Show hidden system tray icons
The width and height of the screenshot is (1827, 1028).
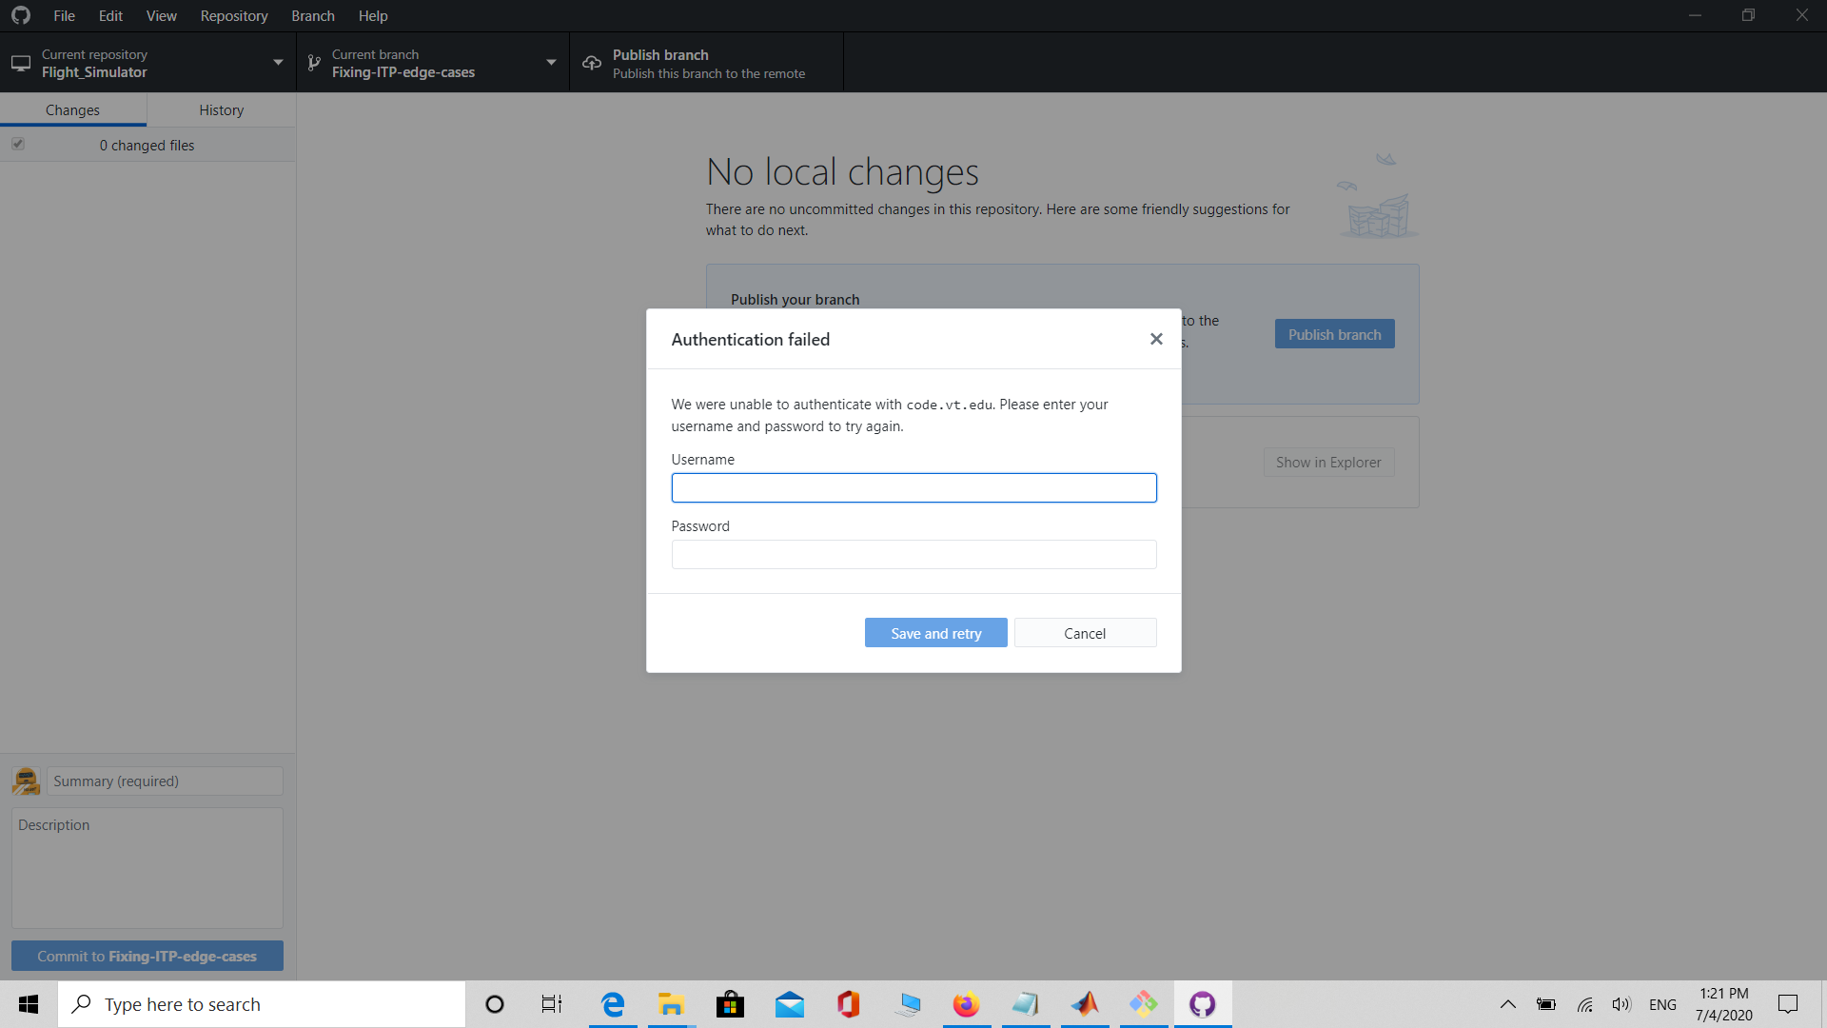pos(1508,1004)
